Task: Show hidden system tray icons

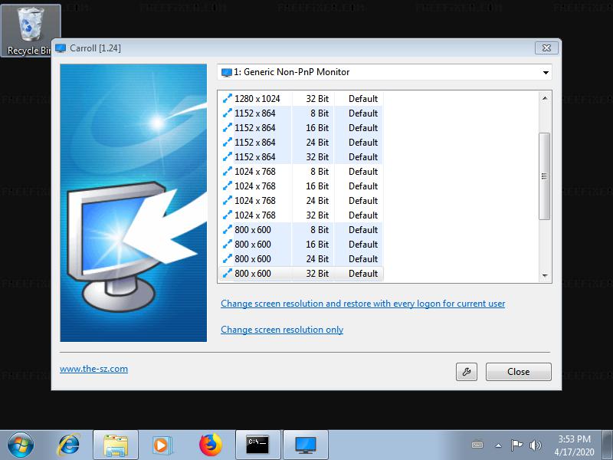Action: pyautogui.click(x=498, y=445)
